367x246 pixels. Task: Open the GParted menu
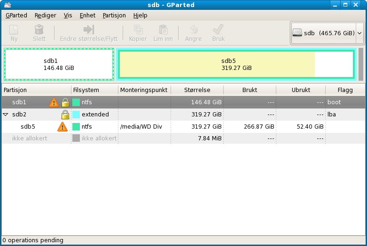[16, 15]
